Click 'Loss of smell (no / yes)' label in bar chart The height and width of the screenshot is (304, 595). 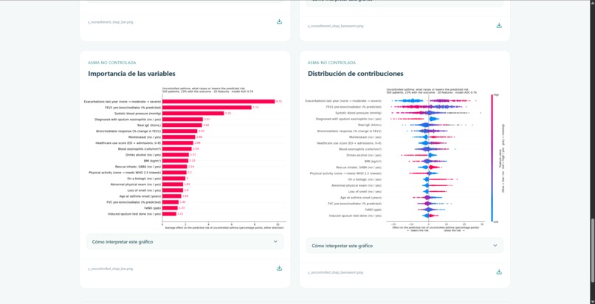(144, 190)
